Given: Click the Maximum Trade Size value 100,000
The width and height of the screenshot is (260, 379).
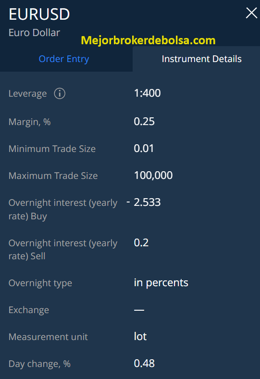Looking at the screenshot, I should pyautogui.click(x=153, y=175).
